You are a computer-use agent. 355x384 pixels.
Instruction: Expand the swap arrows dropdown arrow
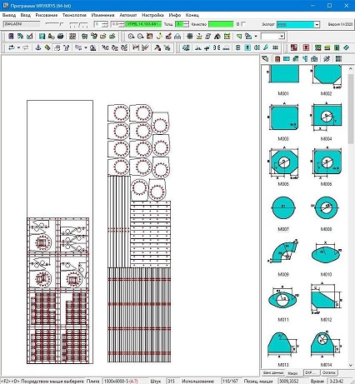pyautogui.click(x=18, y=47)
